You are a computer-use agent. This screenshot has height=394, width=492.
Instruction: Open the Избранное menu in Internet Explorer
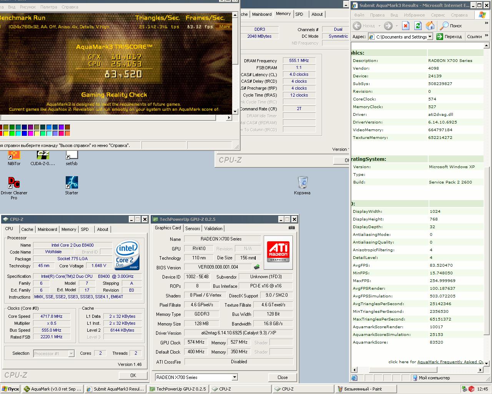pos(414,15)
